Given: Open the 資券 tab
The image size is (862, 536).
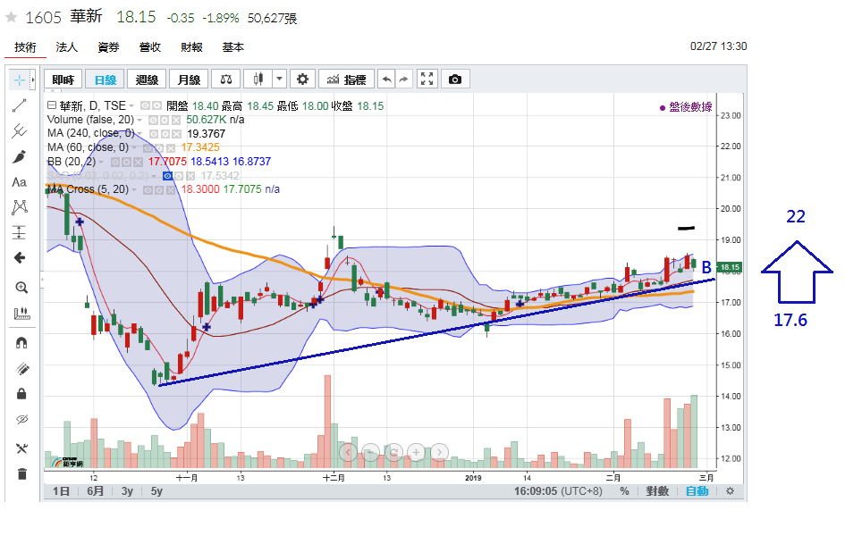Looking at the screenshot, I should pyautogui.click(x=108, y=47).
